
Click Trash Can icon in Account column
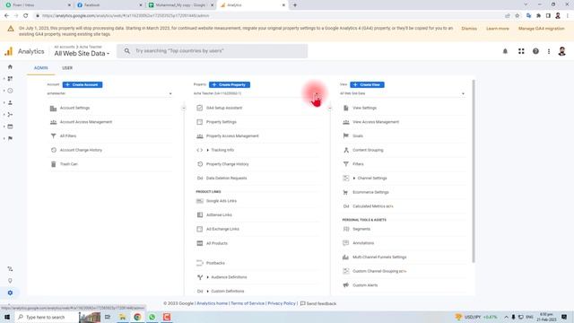[54, 164]
